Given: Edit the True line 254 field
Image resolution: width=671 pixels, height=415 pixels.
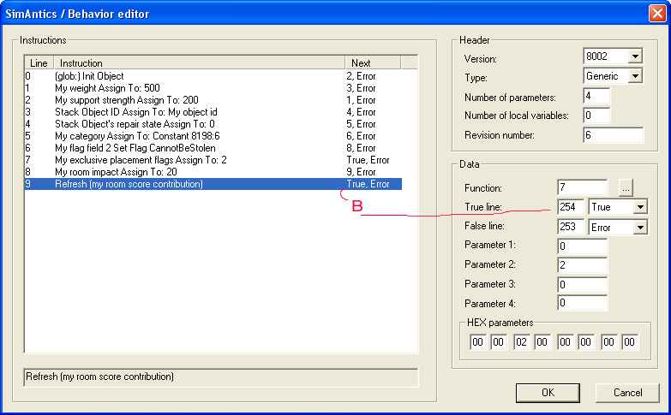Looking at the screenshot, I should tap(571, 207).
